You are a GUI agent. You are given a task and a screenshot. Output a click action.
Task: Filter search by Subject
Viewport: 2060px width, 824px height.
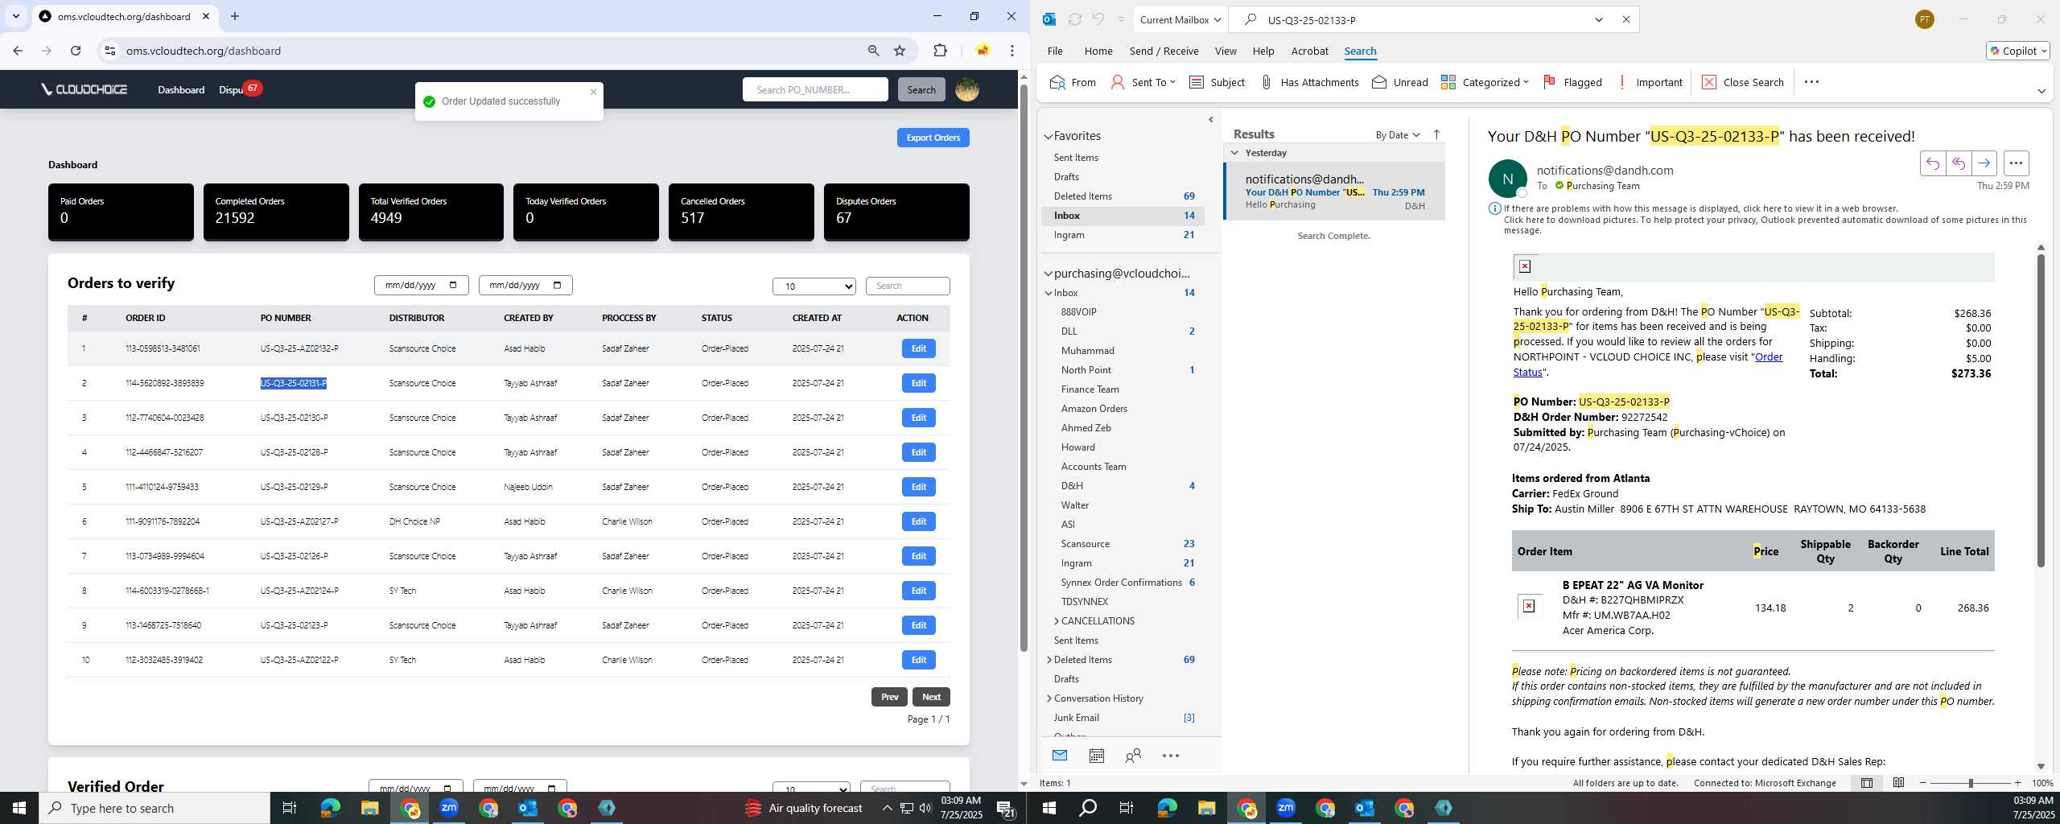1217,82
